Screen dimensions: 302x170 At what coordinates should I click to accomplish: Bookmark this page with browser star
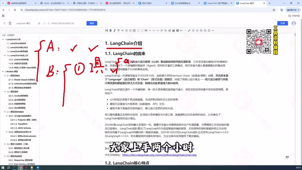(274, 10)
